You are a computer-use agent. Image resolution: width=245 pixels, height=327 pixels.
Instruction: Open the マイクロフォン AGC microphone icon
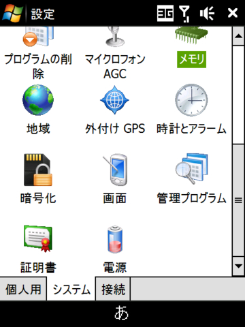coord(115,36)
